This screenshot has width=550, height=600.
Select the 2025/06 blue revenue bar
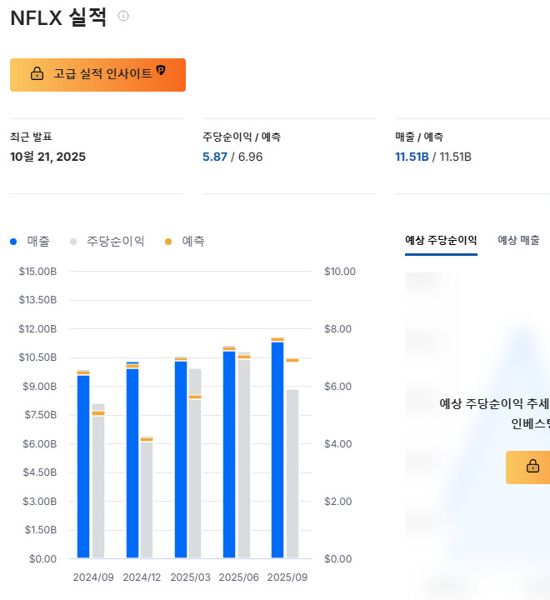pyautogui.click(x=229, y=454)
